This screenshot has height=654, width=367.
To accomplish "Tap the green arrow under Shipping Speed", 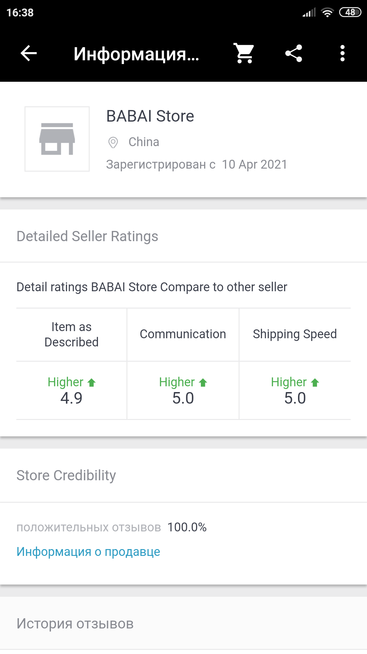I will 315,383.
